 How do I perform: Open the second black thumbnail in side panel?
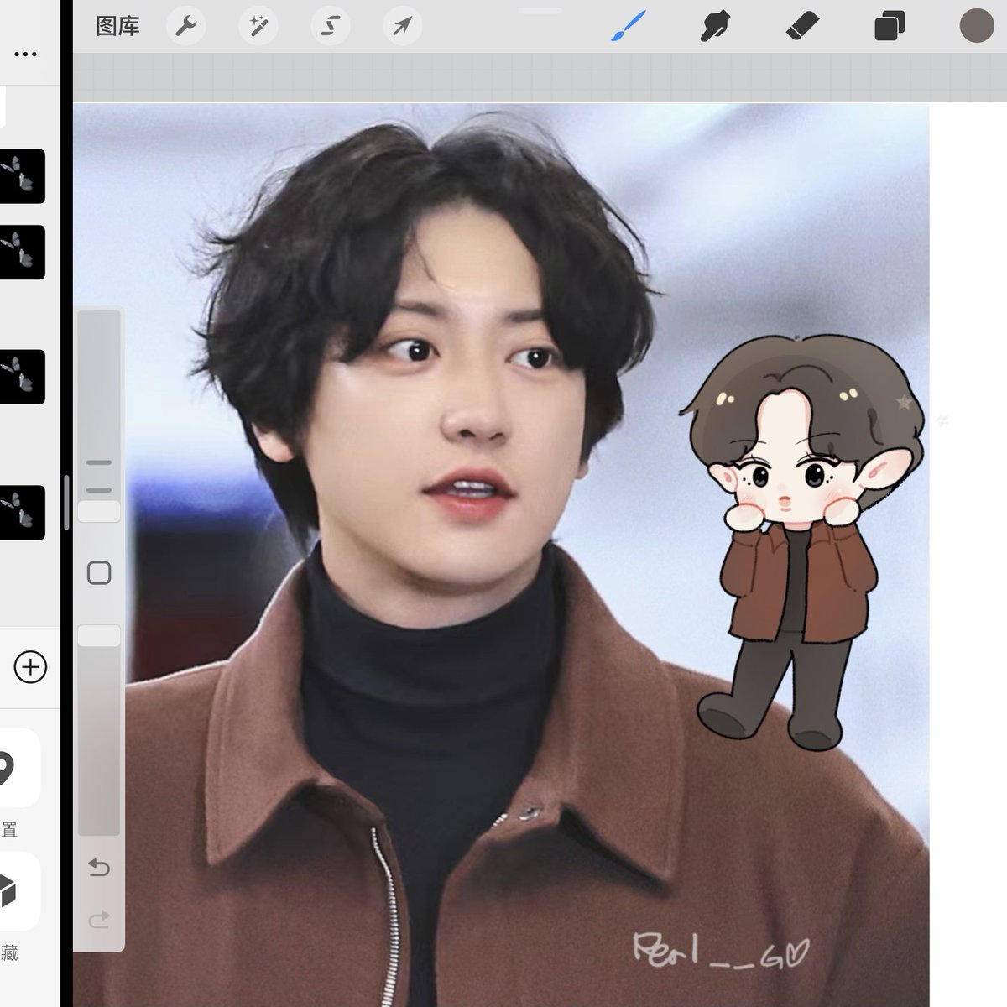(x=21, y=252)
